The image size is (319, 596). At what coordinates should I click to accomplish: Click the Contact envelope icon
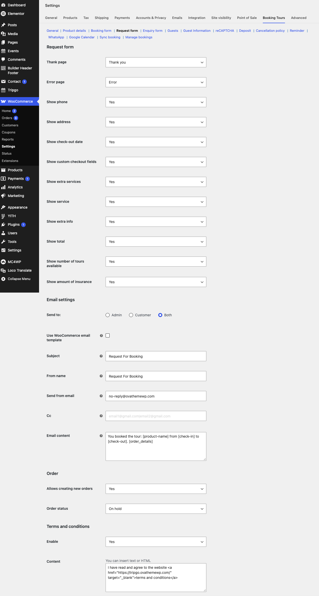(3, 81)
